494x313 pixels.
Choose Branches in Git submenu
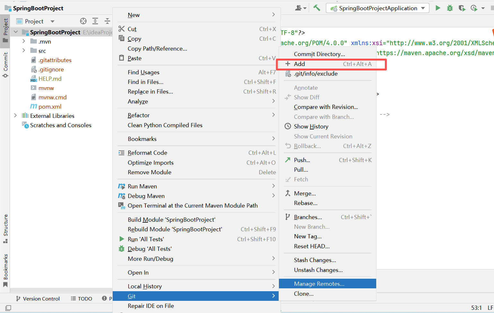click(x=327, y=217)
